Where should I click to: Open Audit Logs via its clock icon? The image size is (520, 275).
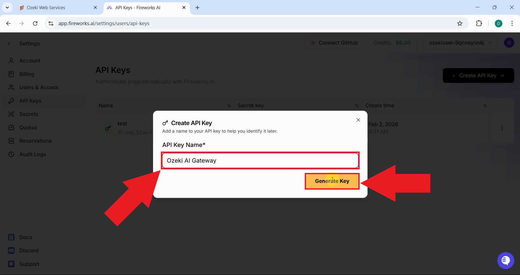[x=11, y=154]
